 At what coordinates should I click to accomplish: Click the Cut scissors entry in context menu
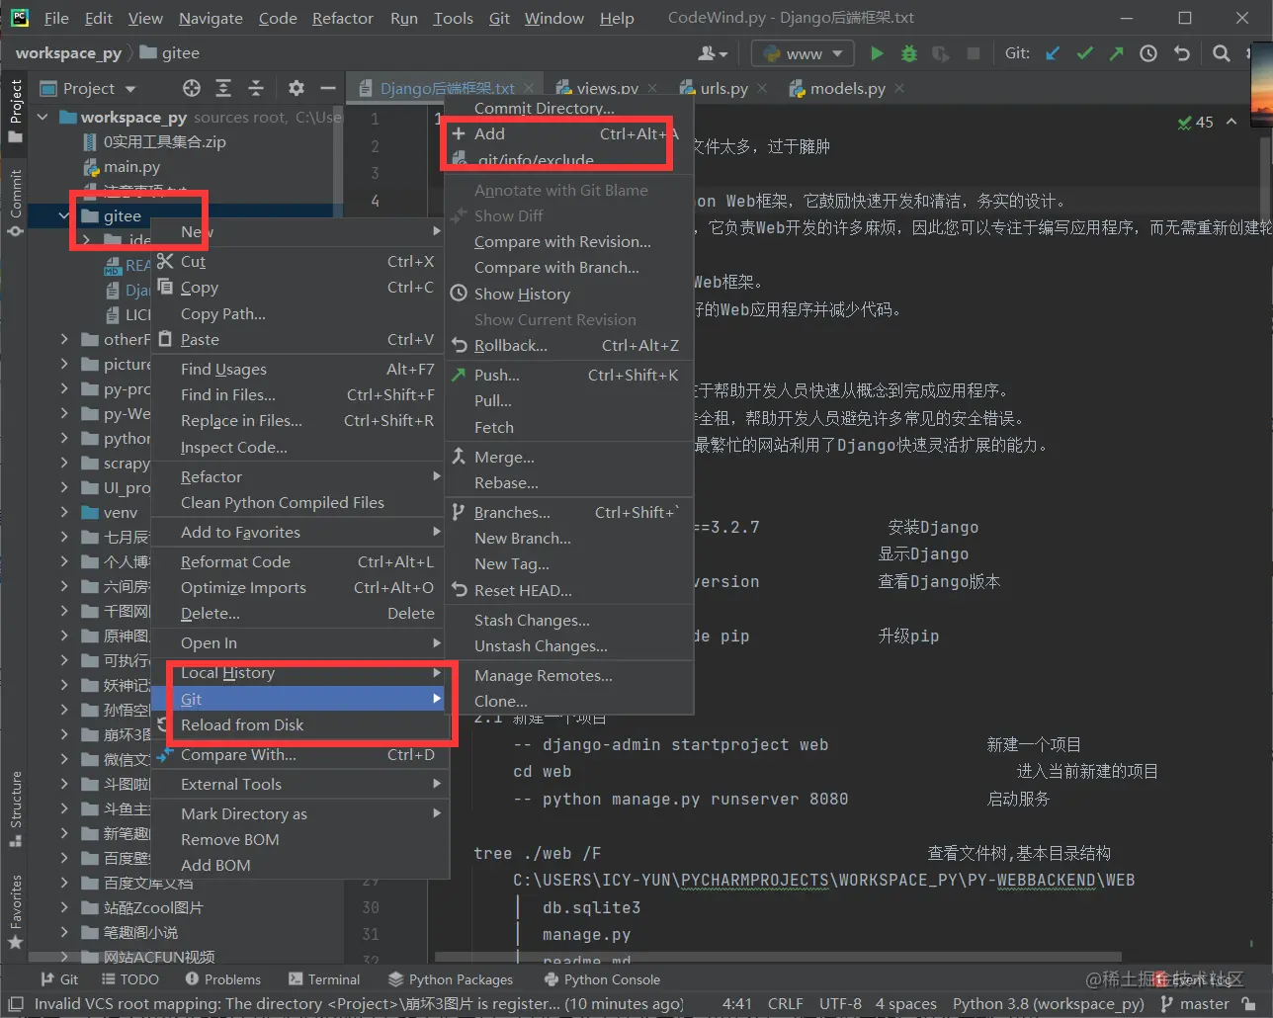(297, 262)
